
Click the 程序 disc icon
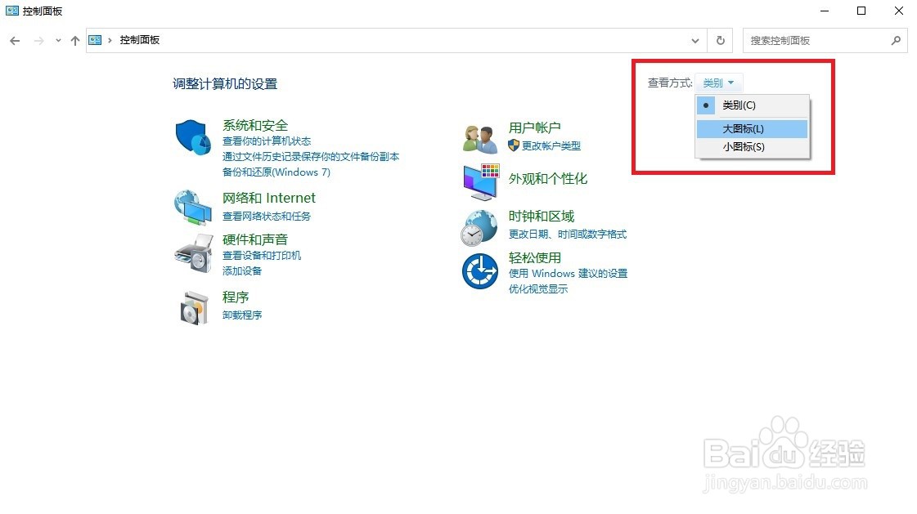(192, 306)
